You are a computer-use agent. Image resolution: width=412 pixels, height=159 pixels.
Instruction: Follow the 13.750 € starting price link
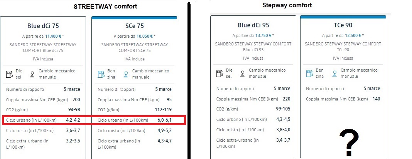(x=262, y=35)
